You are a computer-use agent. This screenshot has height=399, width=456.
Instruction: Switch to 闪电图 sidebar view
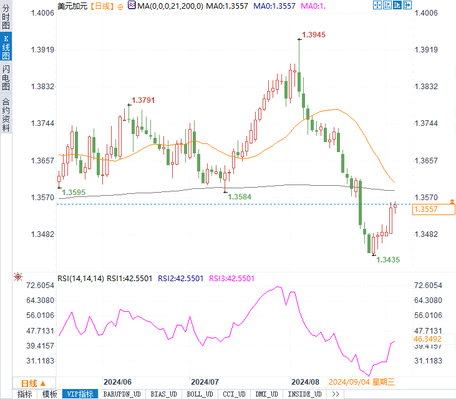pos(6,77)
